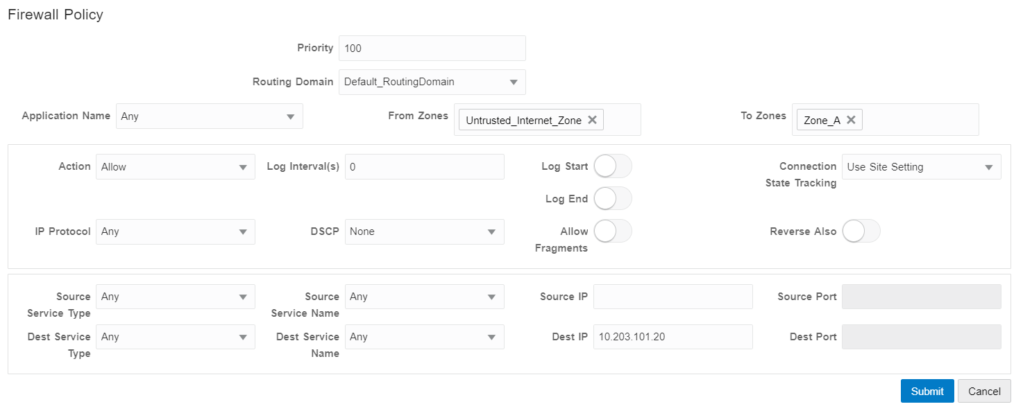Click the Priority input field

(x=432, y=49)
